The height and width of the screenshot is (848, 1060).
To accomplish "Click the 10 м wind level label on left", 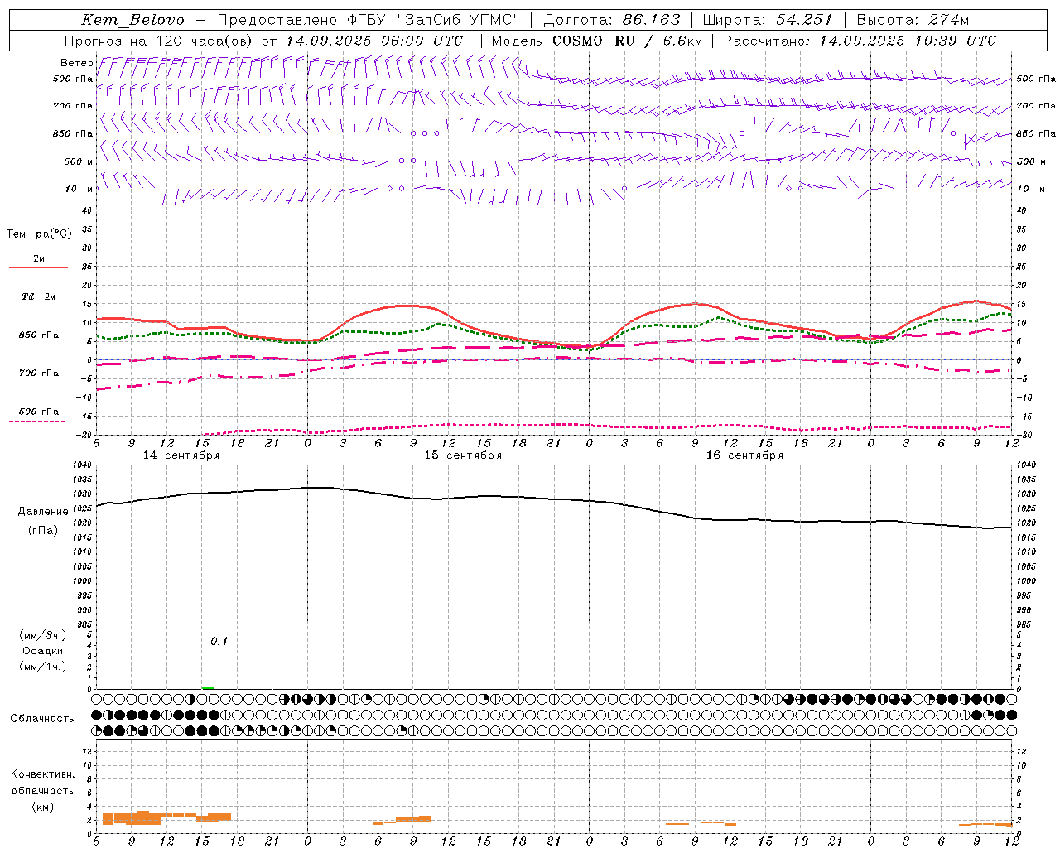I will click(79, 189).
